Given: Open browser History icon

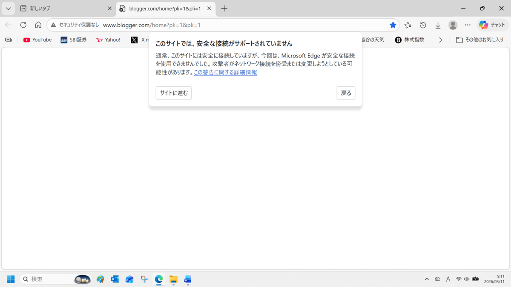Looking at the screenshot, I should click(423, 25).
